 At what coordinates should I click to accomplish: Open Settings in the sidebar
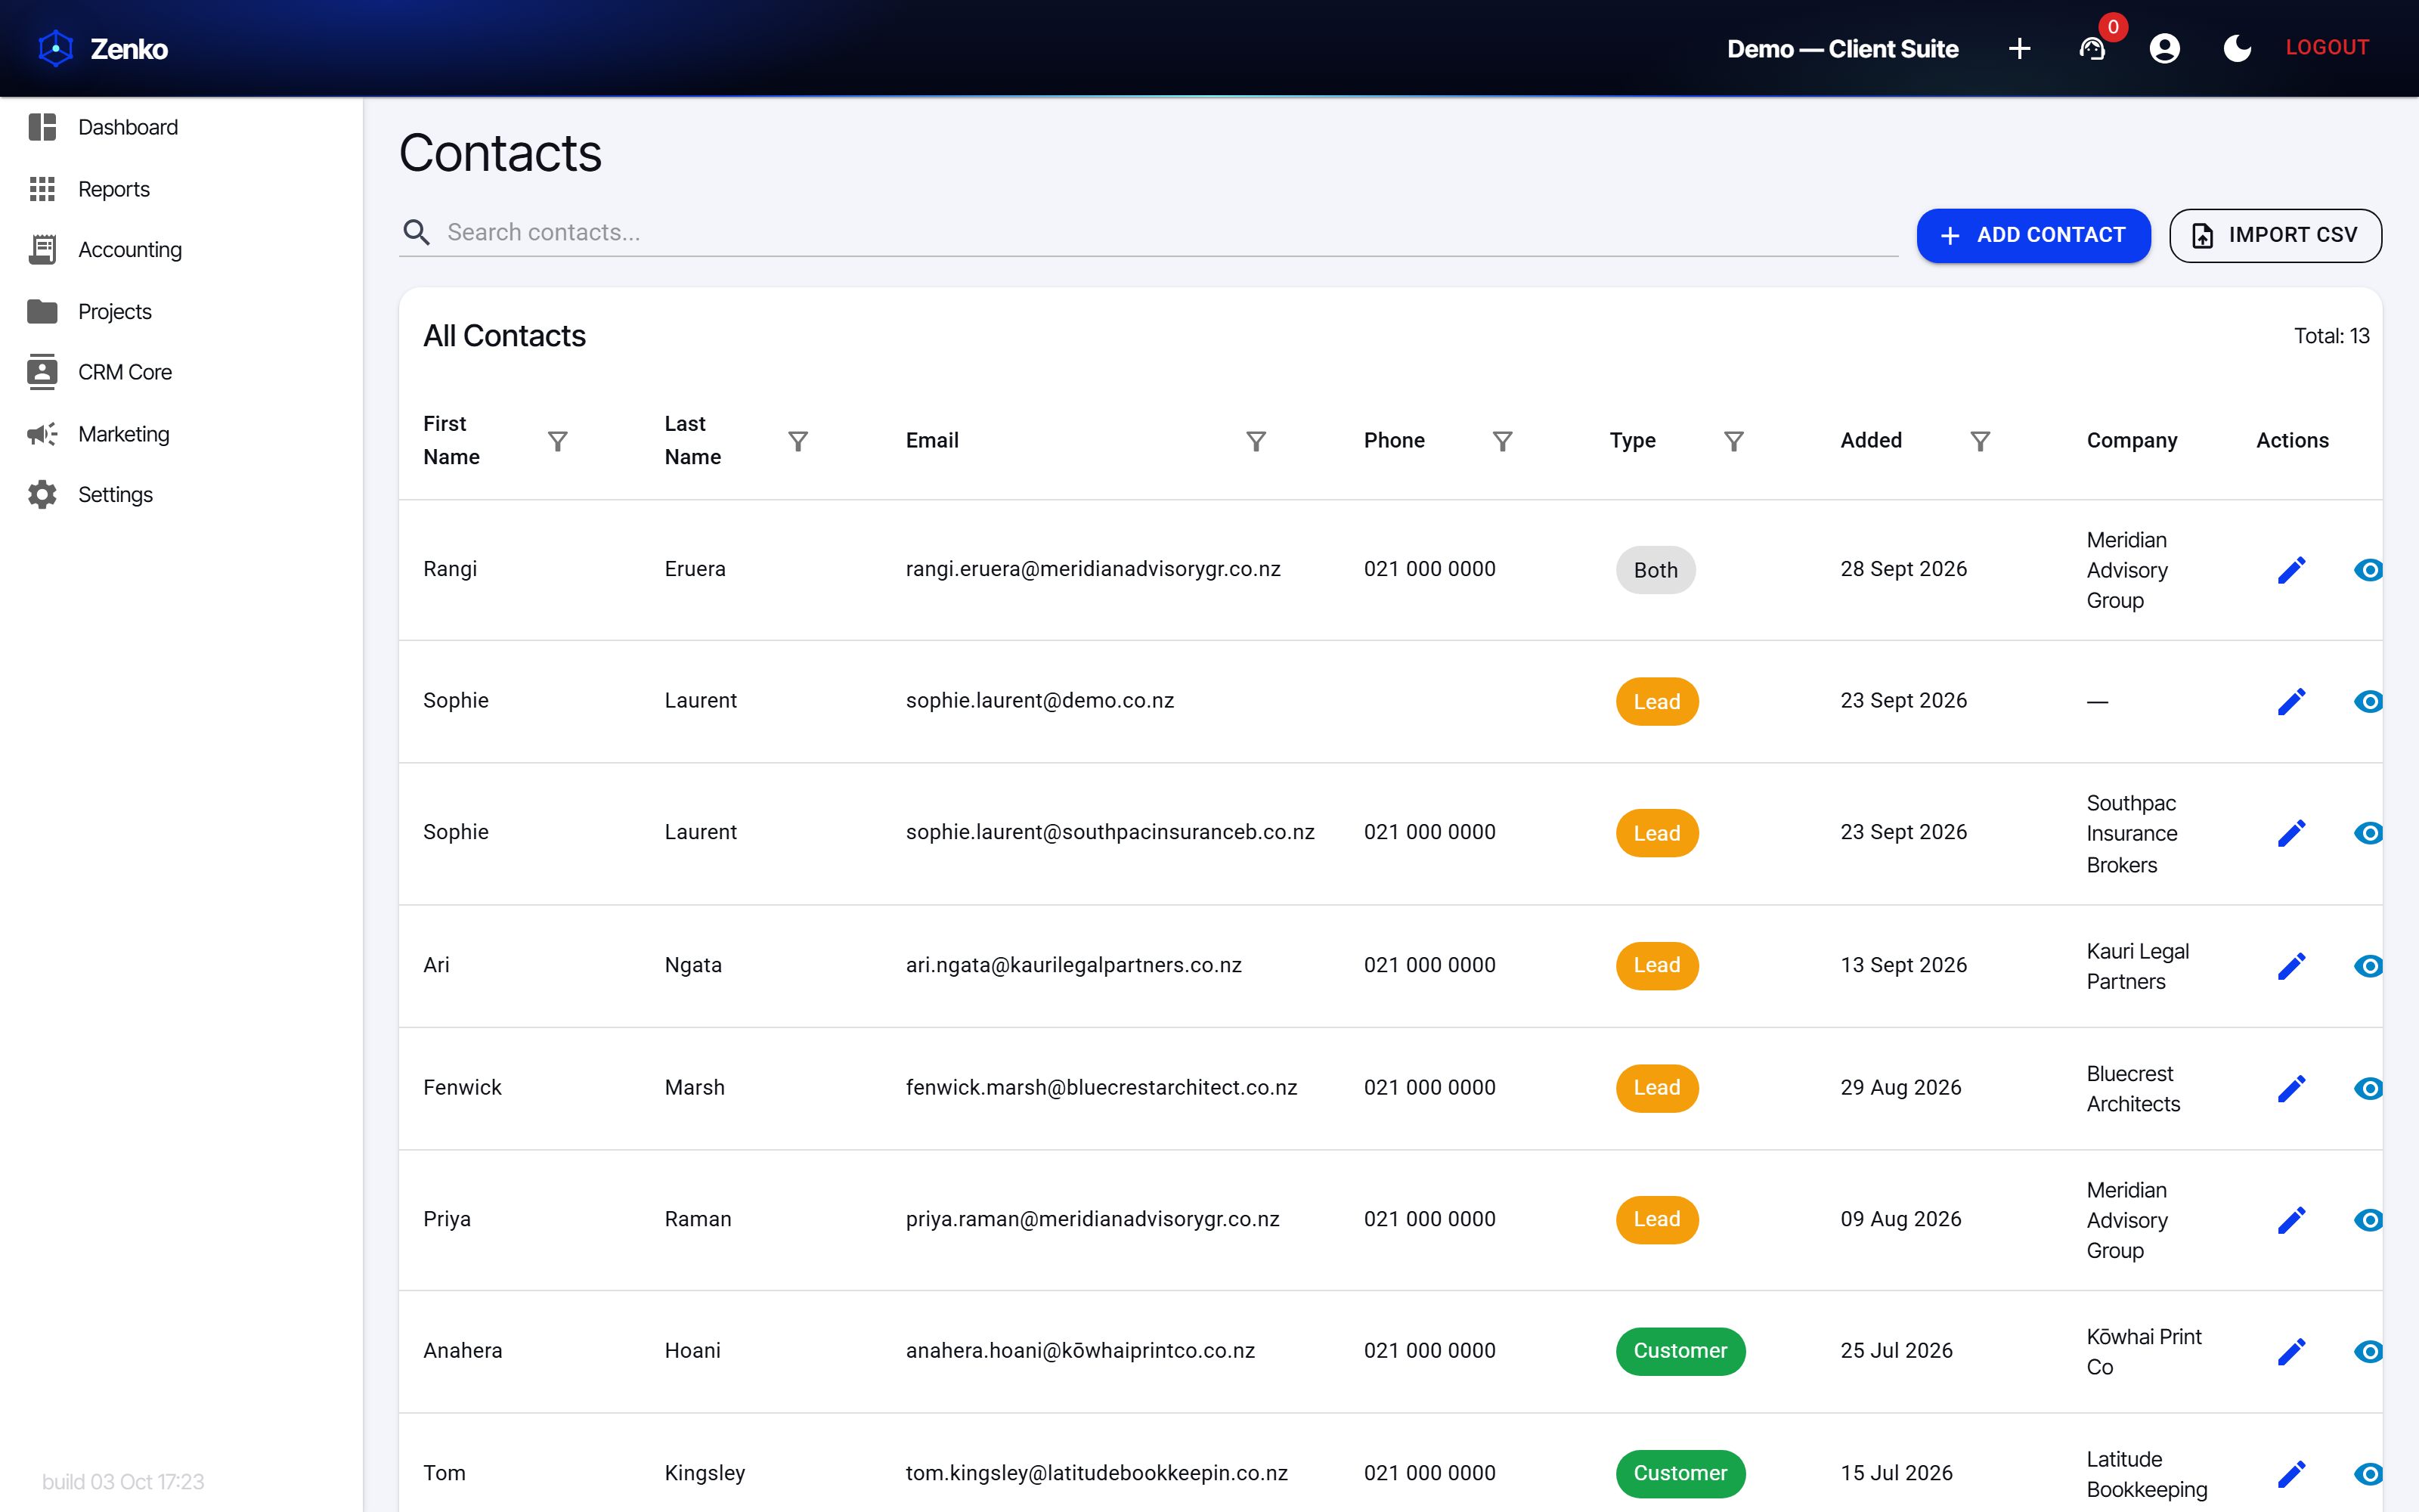click(181, 495)
